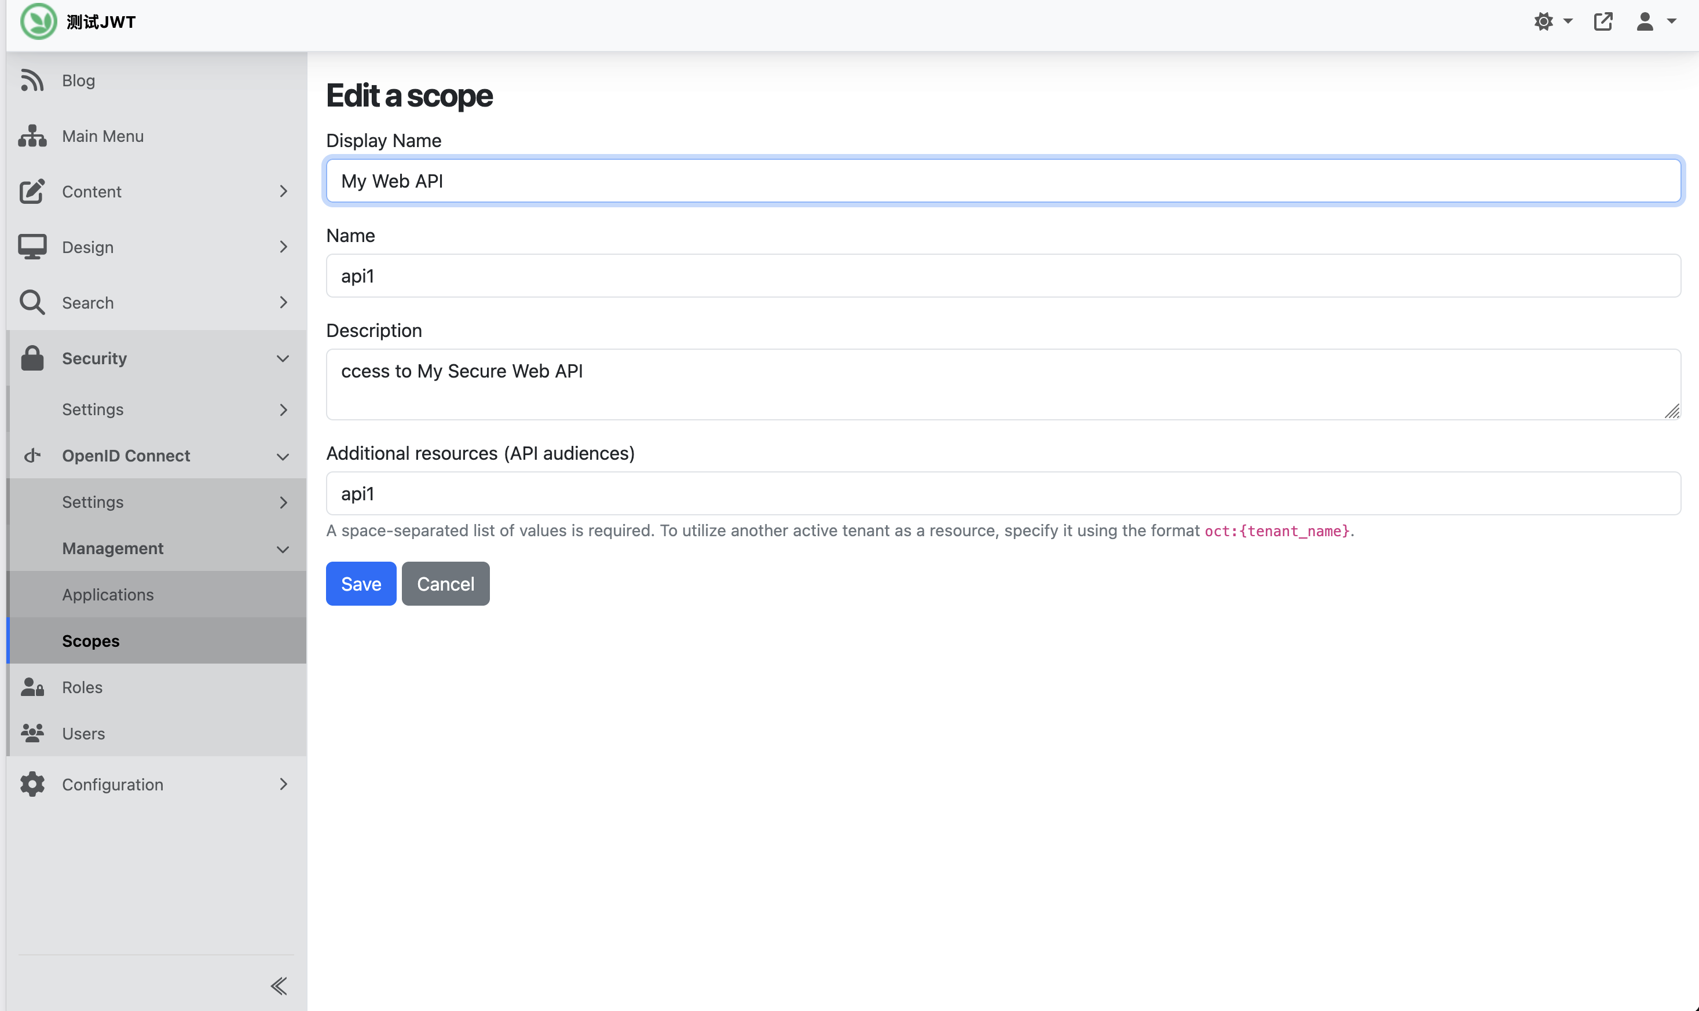Open the Configuration menu label

coord(112,784)
